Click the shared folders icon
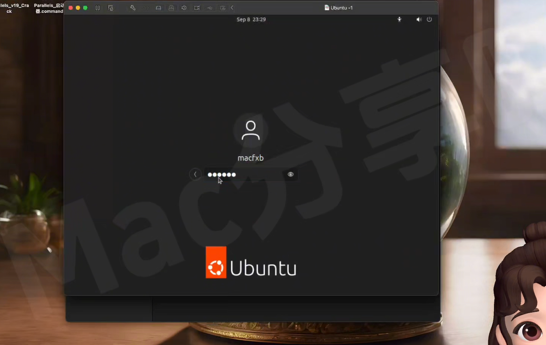 click(222, 8)
